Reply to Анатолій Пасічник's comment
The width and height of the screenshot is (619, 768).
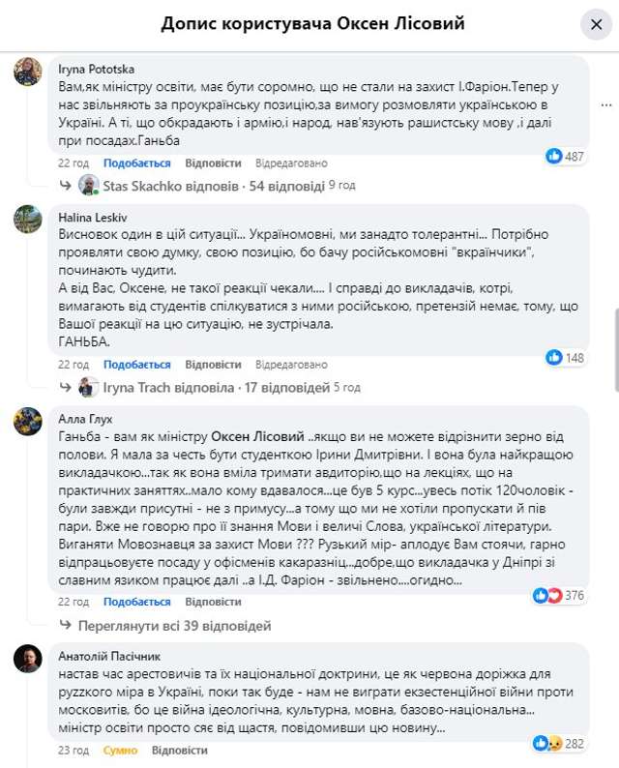tap(179, 750)
